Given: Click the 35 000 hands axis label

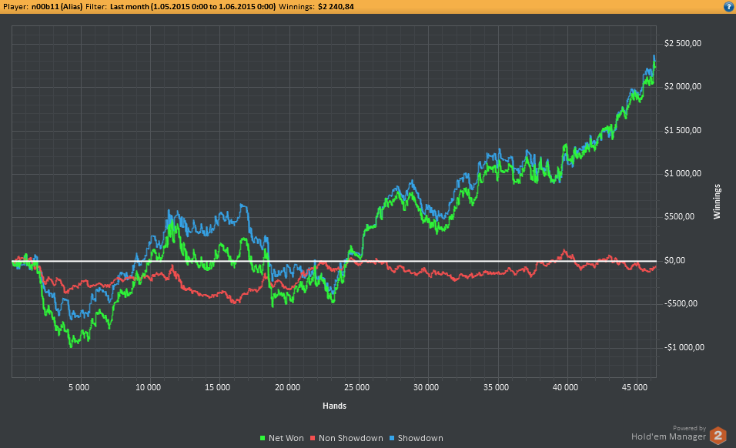Looking at the screenshot, I should pos(496,387).
